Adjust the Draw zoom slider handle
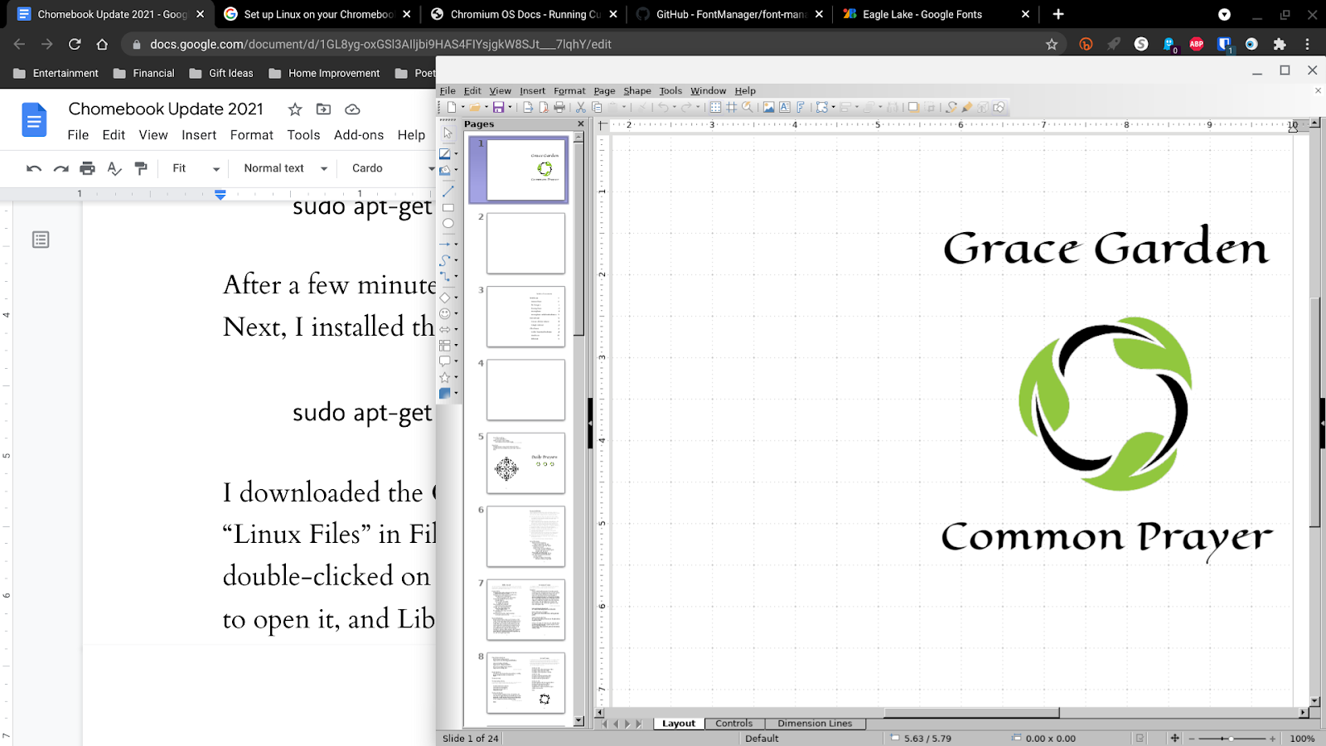The width and height of the screenshot is (1326, 746). (1232, 739)
